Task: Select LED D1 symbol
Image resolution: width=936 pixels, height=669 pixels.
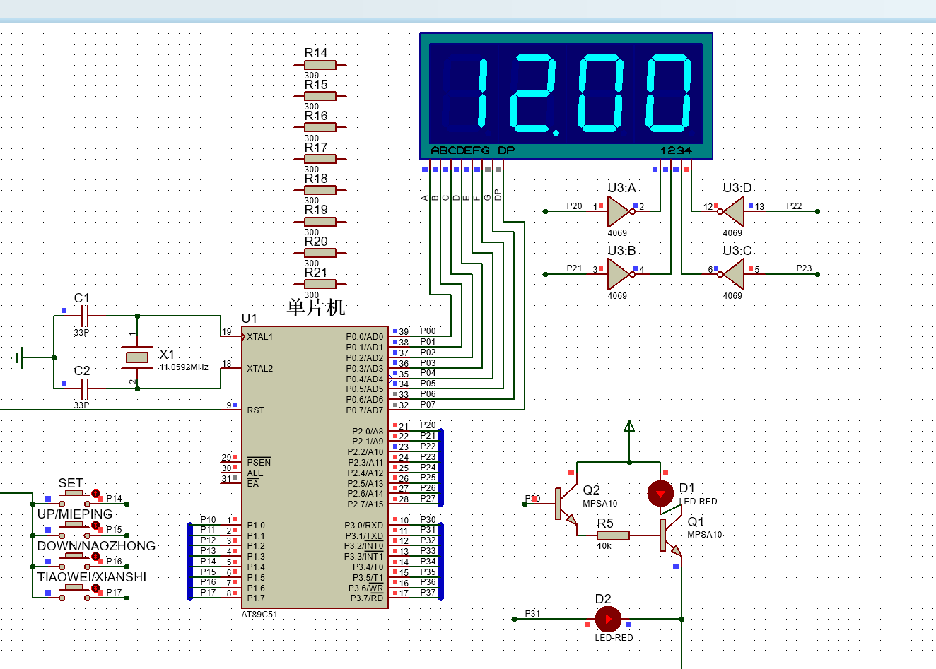Action: click(660, 493)
